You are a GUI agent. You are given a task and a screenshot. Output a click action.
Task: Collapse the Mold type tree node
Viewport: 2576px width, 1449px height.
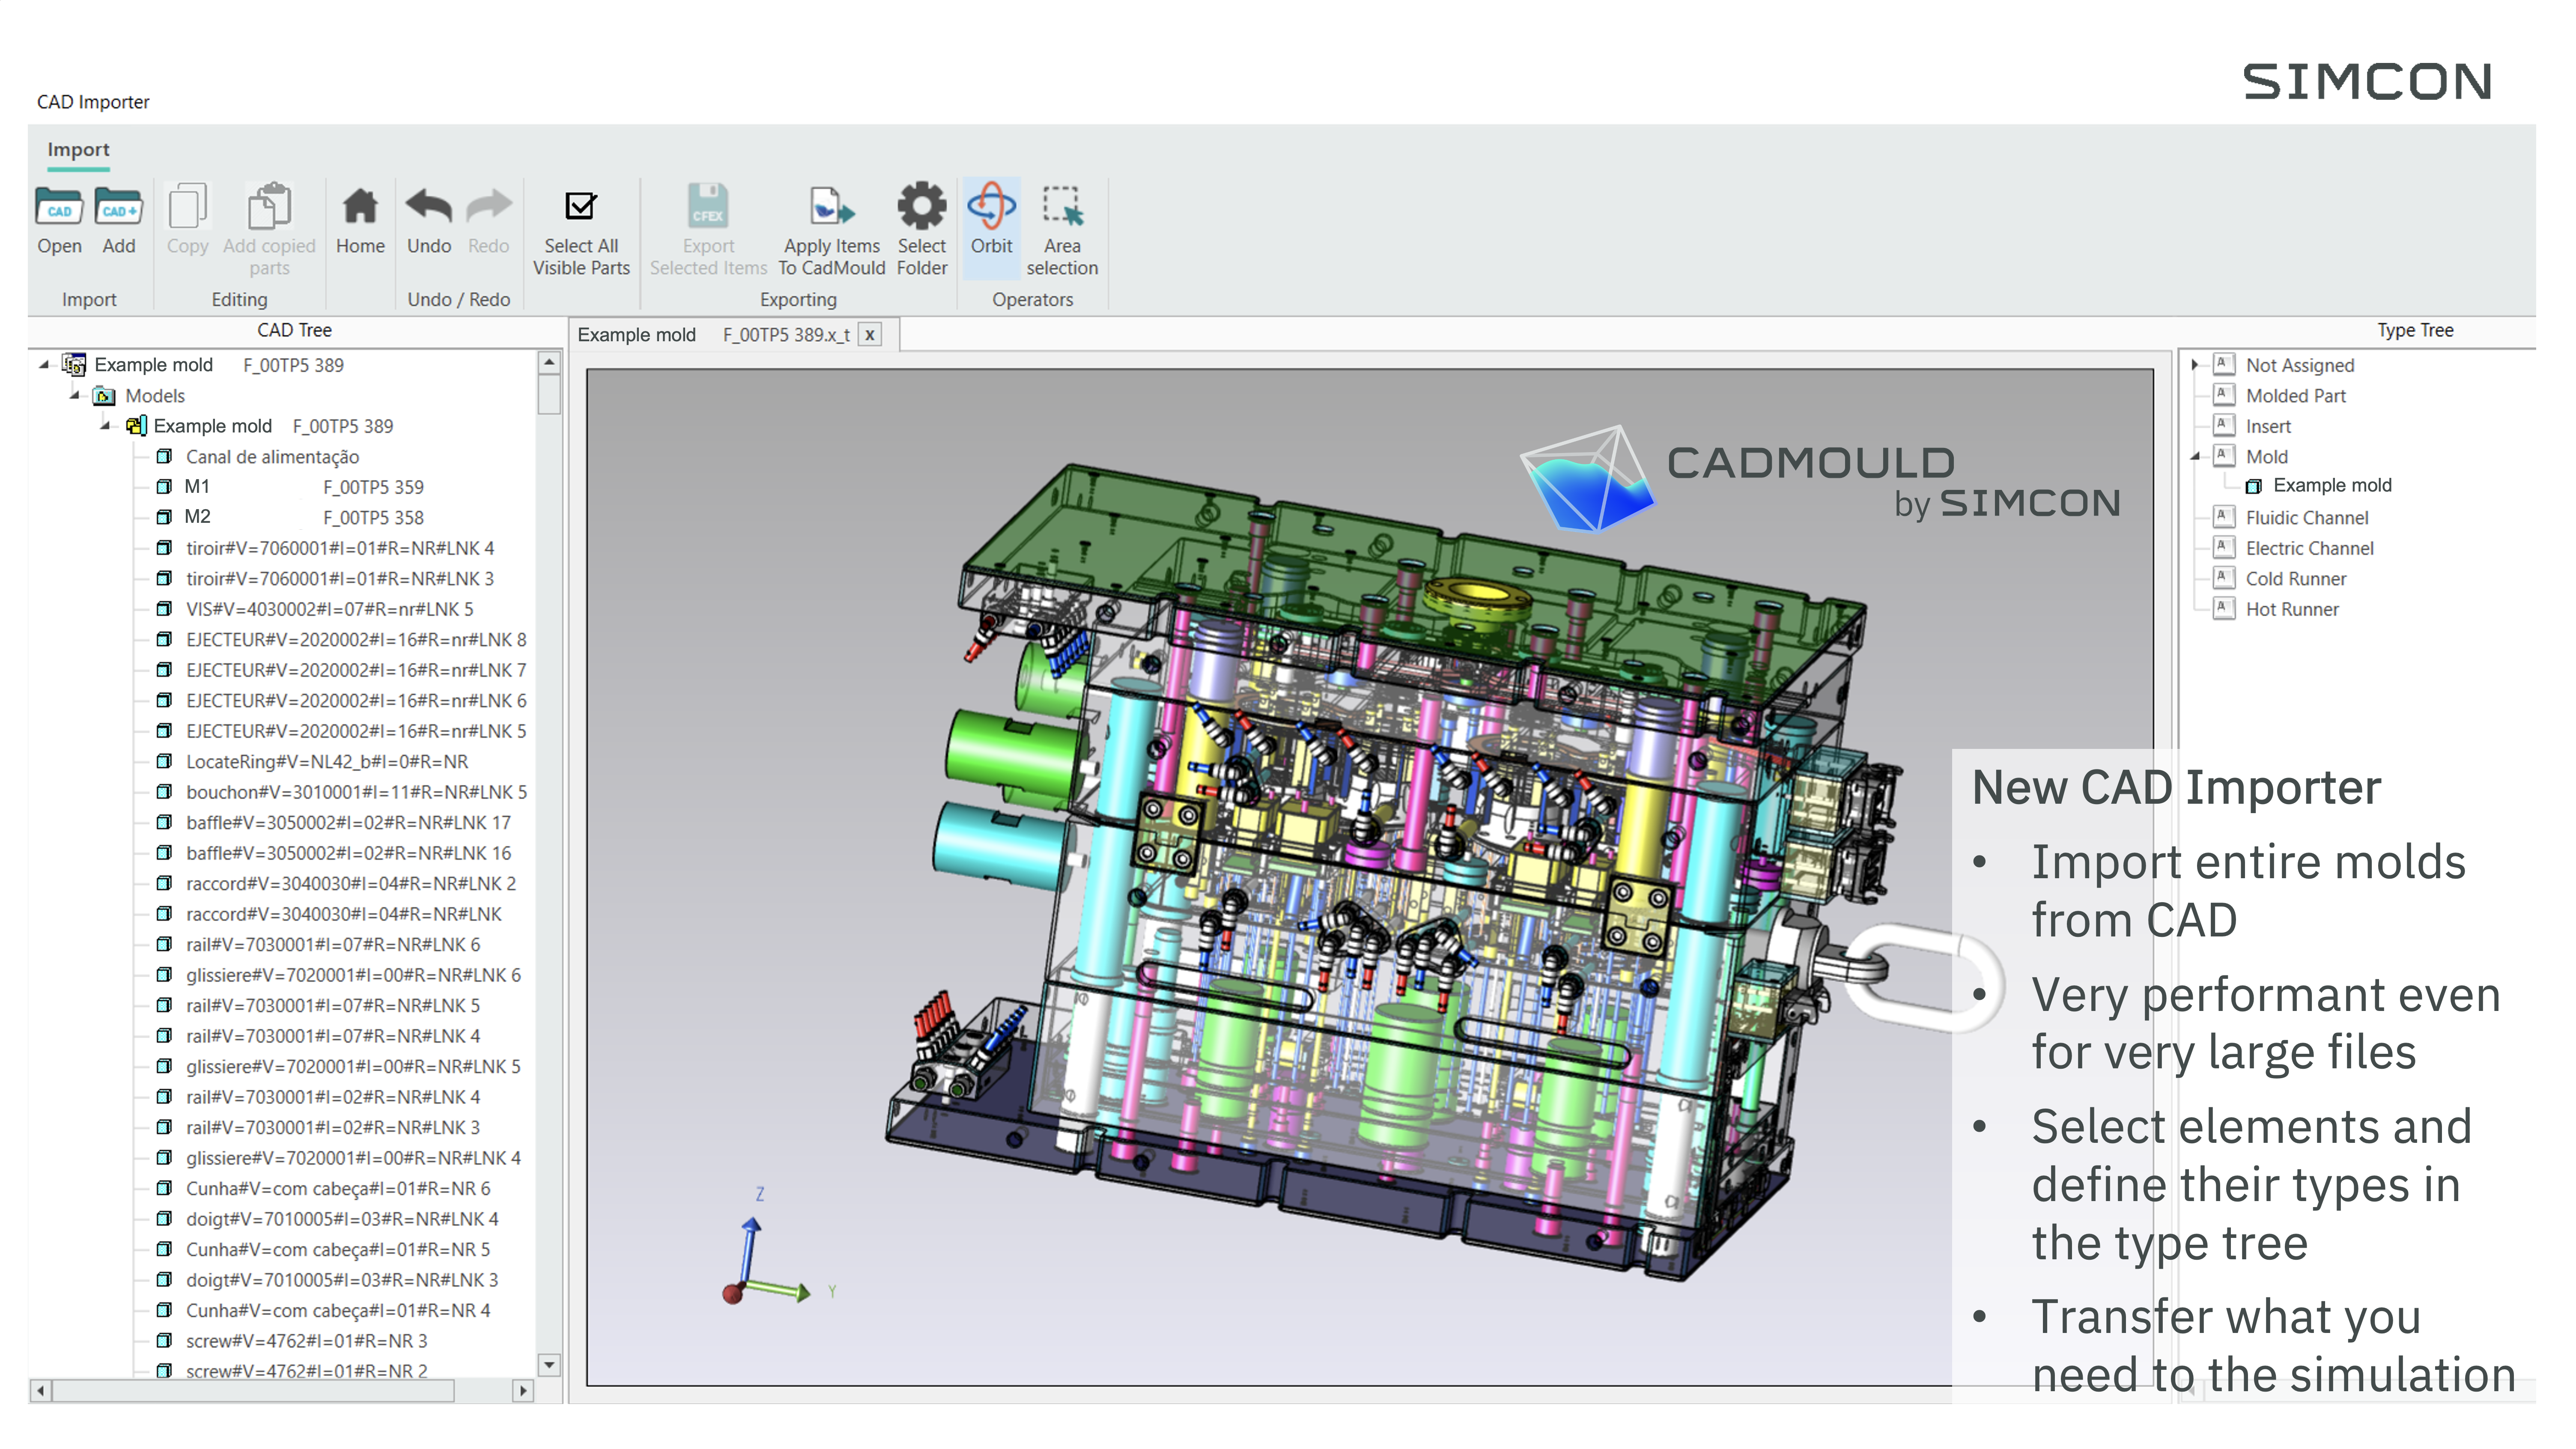[x=2195, y=457]
